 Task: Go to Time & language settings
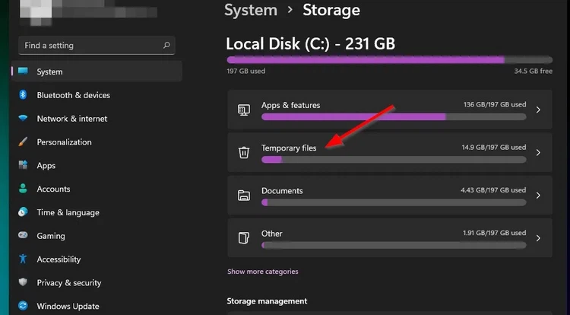coord(68,213)
